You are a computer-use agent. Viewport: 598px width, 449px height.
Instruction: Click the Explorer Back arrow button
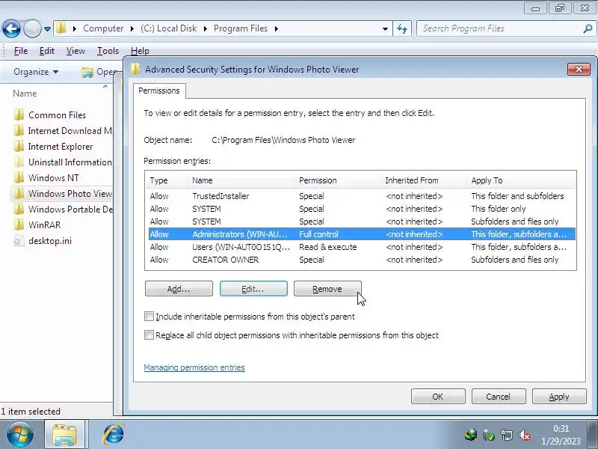click(x=11, y=28)
